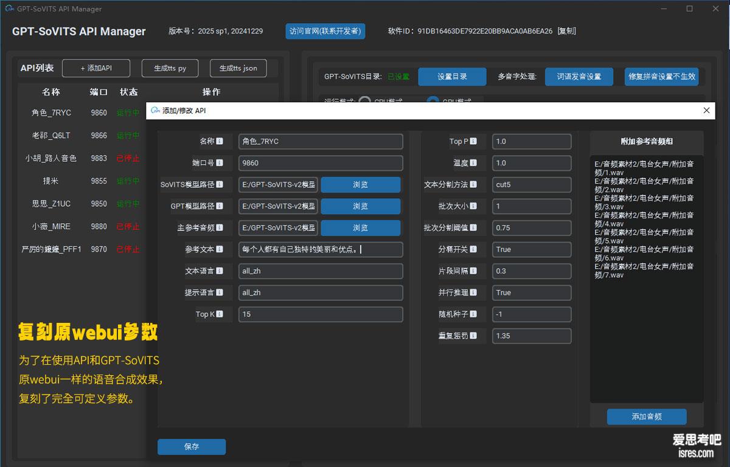This screenshot has width=730, height=467.
Task: Click the GPT-SoVITS app icon in title bar
Action: (x=9, y=9)
